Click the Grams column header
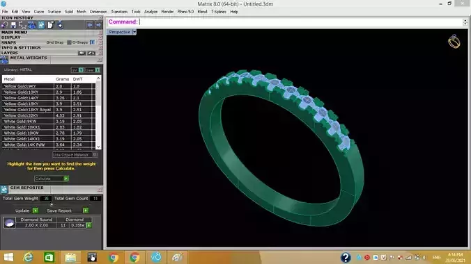This screenshot has width=471, height=264. 62,79
